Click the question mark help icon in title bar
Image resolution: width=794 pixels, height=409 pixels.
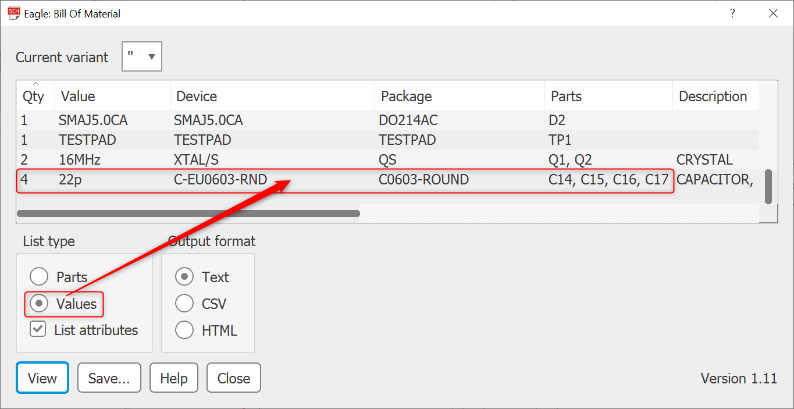(732, 13)
